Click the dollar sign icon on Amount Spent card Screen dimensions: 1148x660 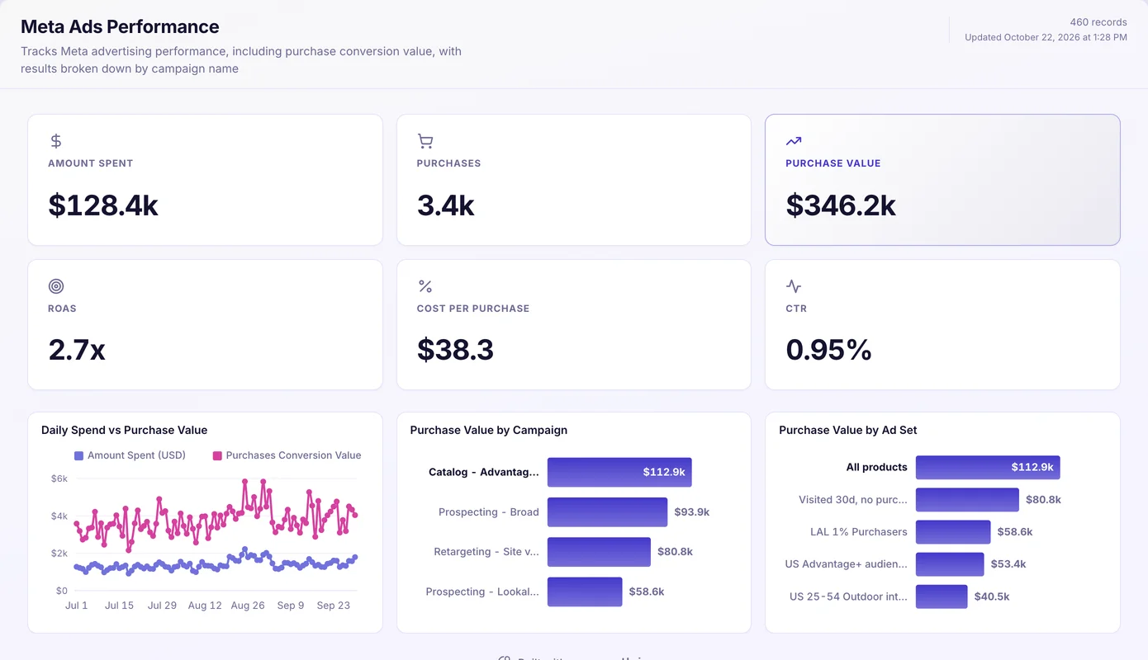pyautogui.click(x=56, y=141)
